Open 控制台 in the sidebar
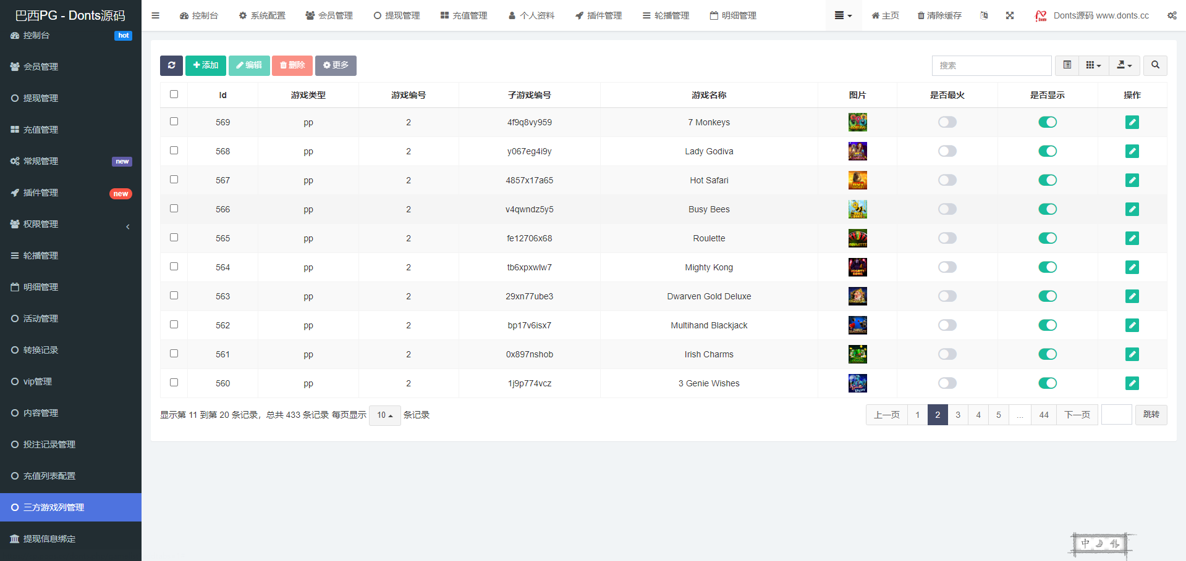 click(x=70, y=35)
